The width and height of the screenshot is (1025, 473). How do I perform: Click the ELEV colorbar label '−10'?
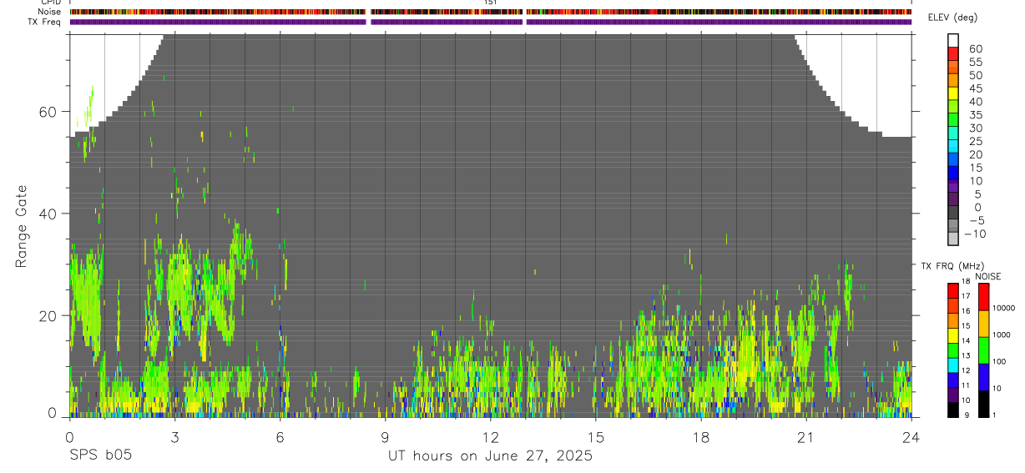975,234
